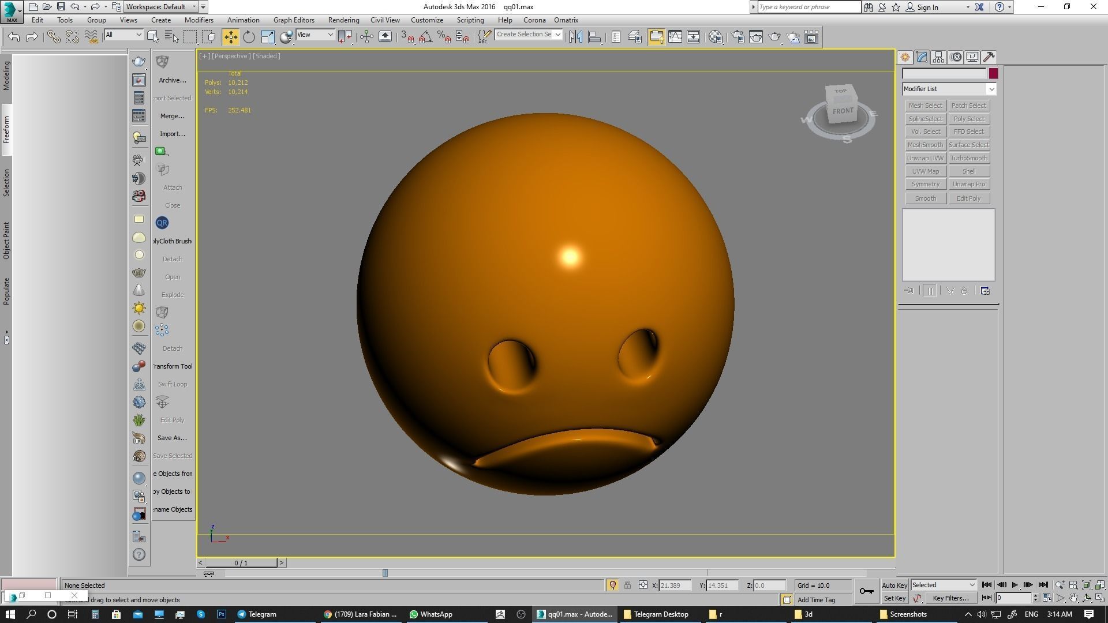1108x623 pixels.
Task: Click the Align tool icon
Action: point(594,37)
